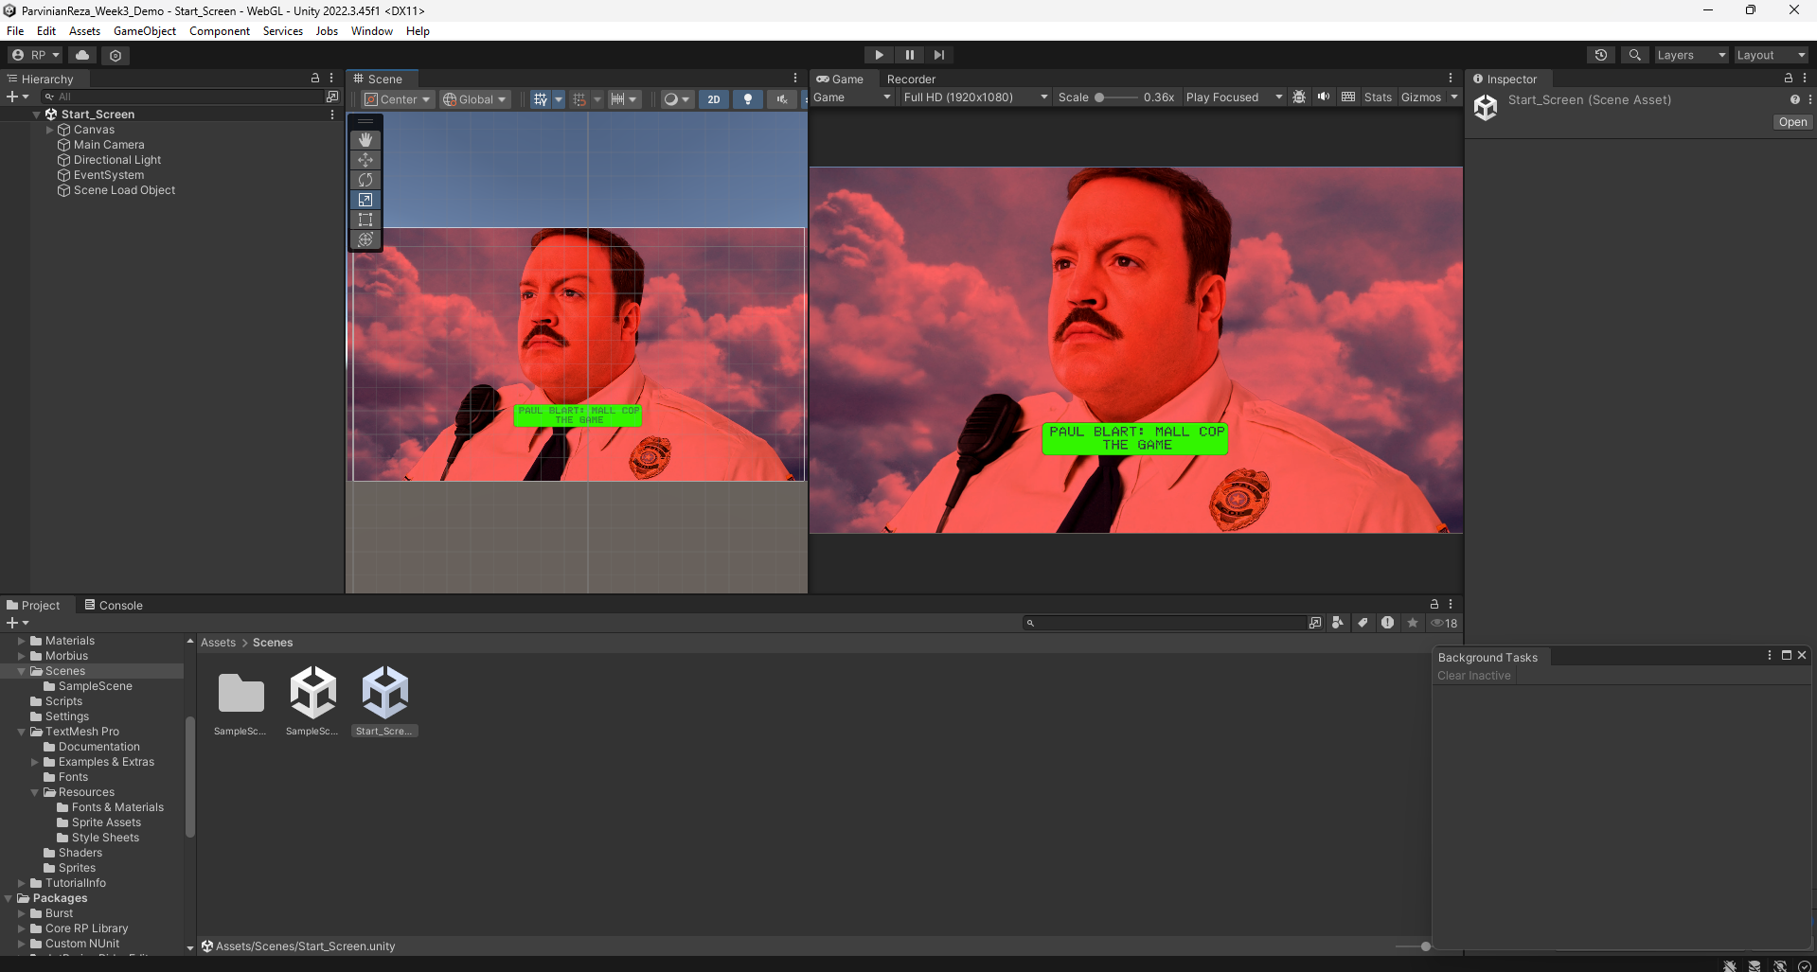Image resolution: width=1817 pixels, height=972 pixels.
Task: Open the RP account dropdown
Action: coord(35,55)
